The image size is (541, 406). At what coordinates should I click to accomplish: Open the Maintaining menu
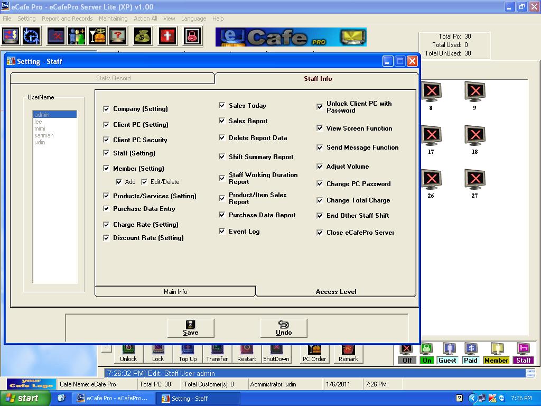pos(113,19)
